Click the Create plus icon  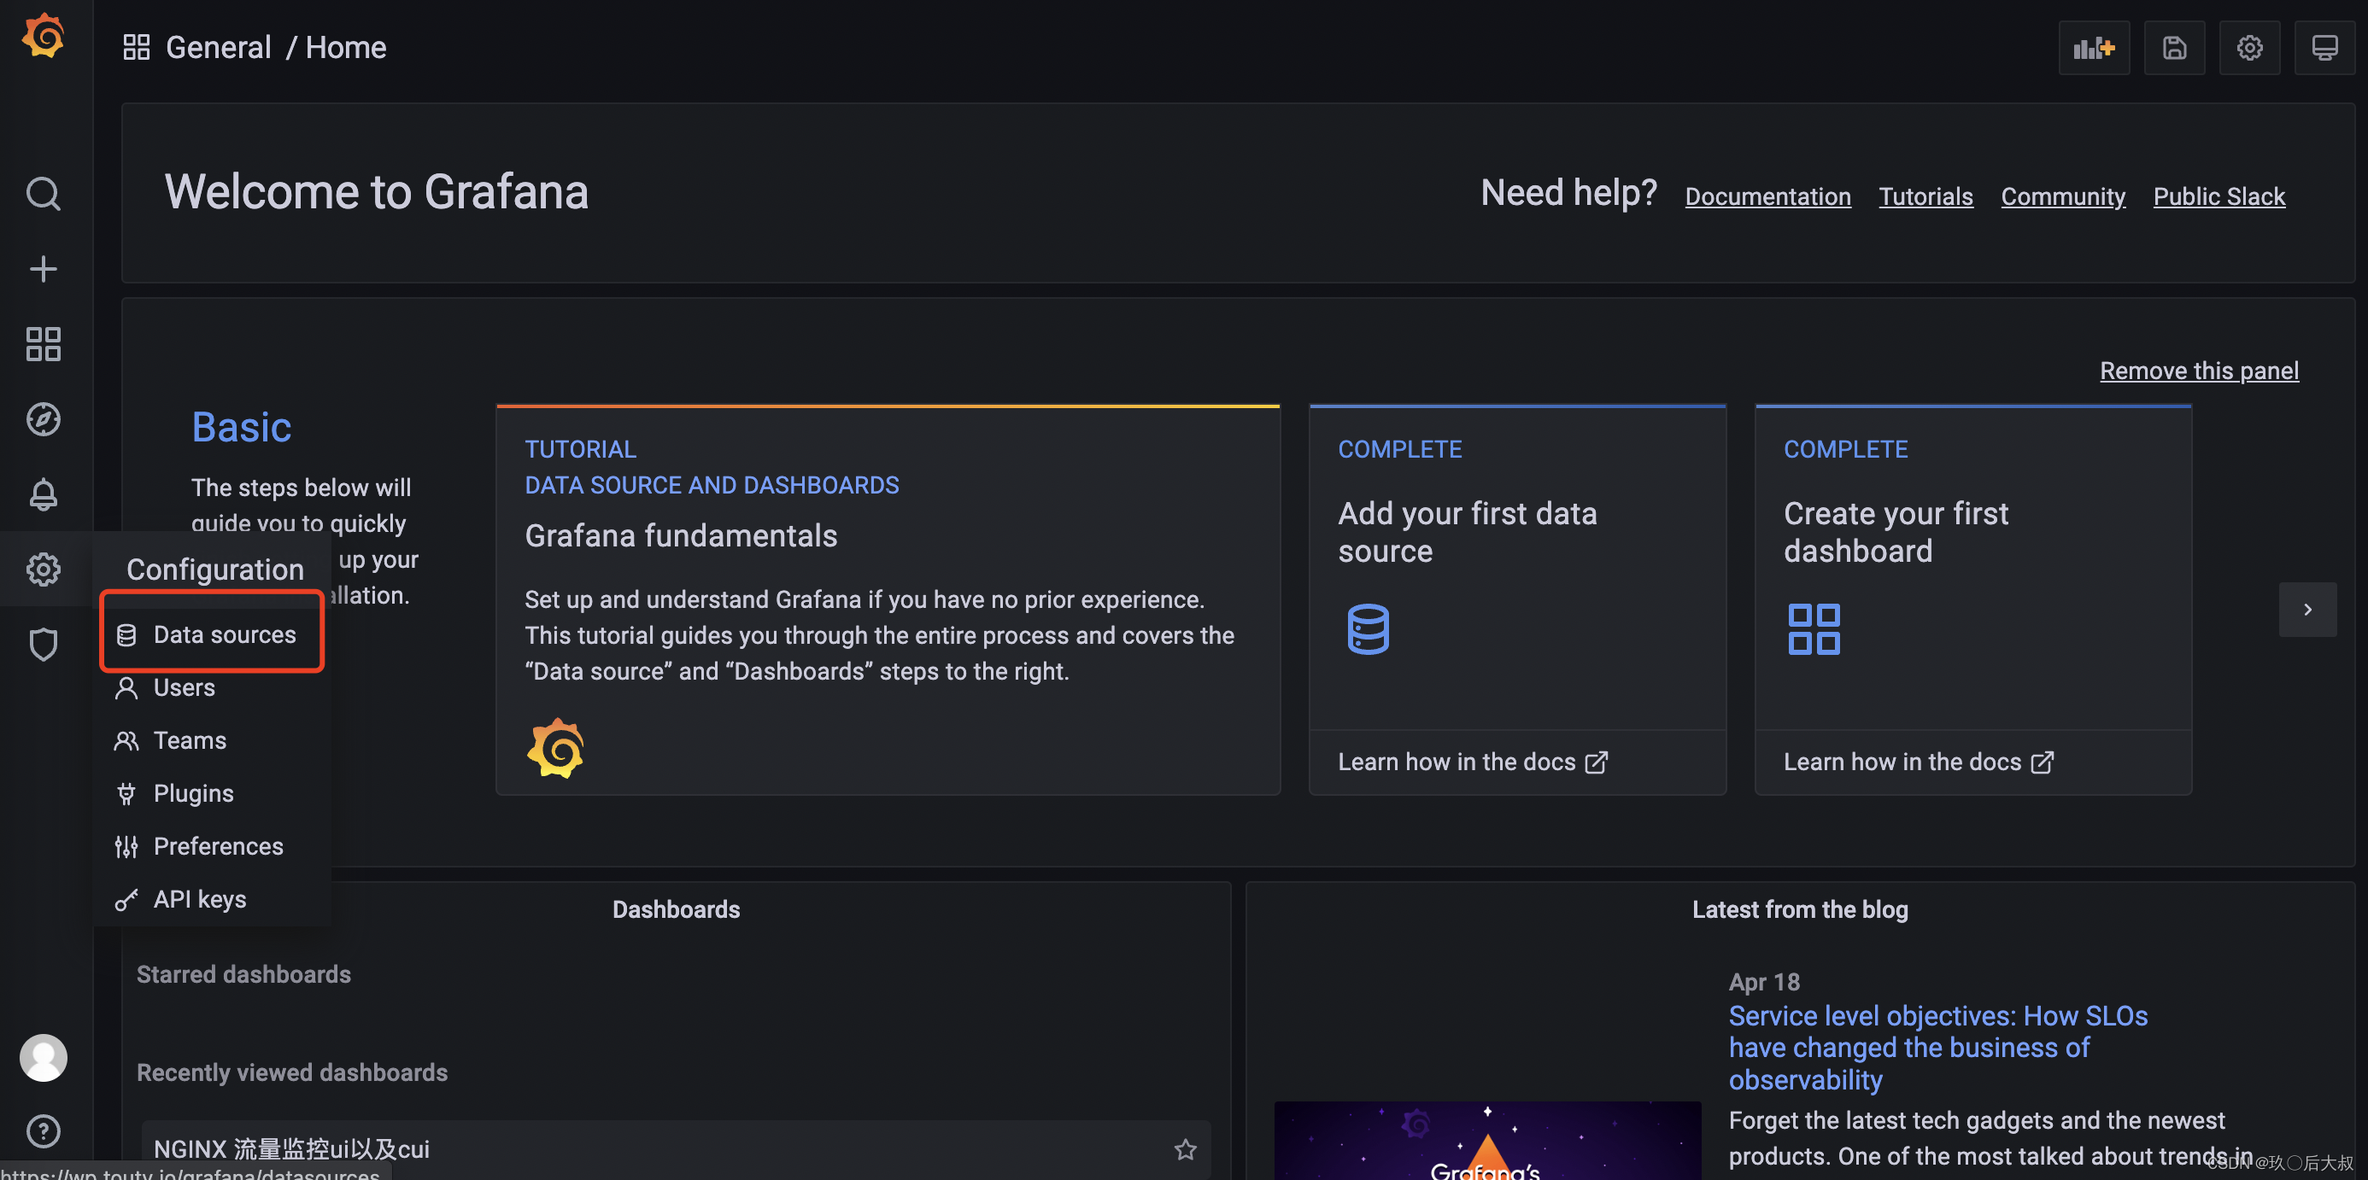[x=41, y=267]
